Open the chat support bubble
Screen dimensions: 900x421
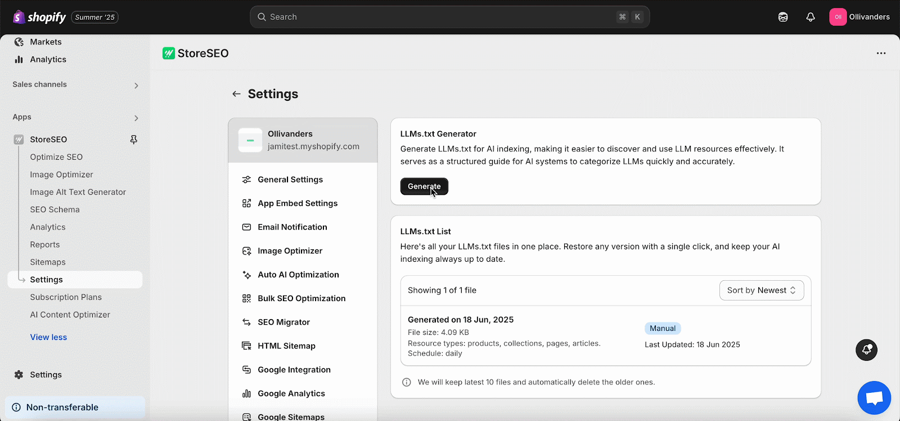point(874,398)
